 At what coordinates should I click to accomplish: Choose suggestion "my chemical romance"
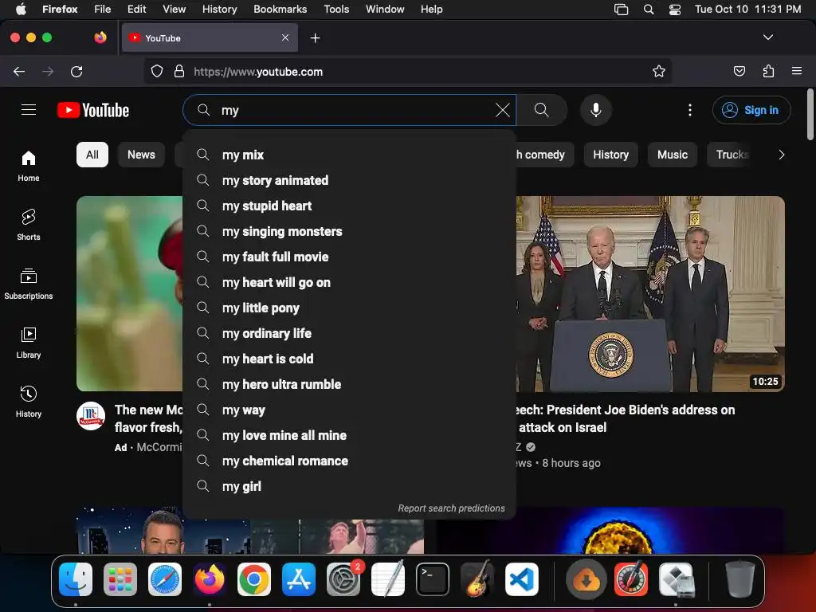pos(349,461)
